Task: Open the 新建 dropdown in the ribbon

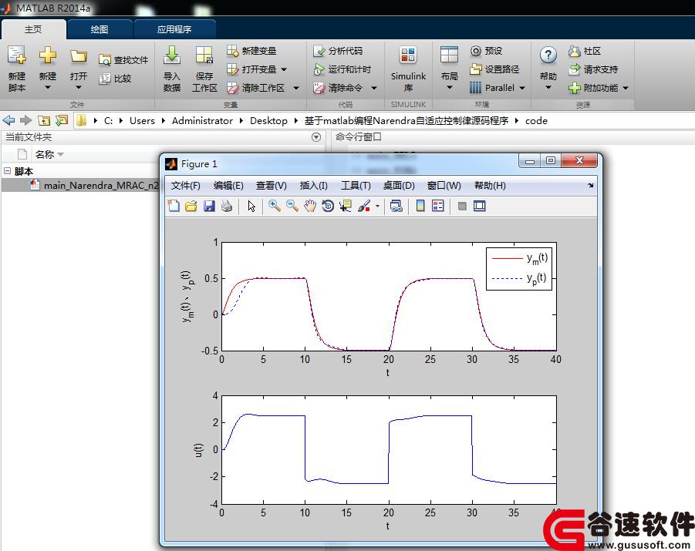Action: (47, 69)
